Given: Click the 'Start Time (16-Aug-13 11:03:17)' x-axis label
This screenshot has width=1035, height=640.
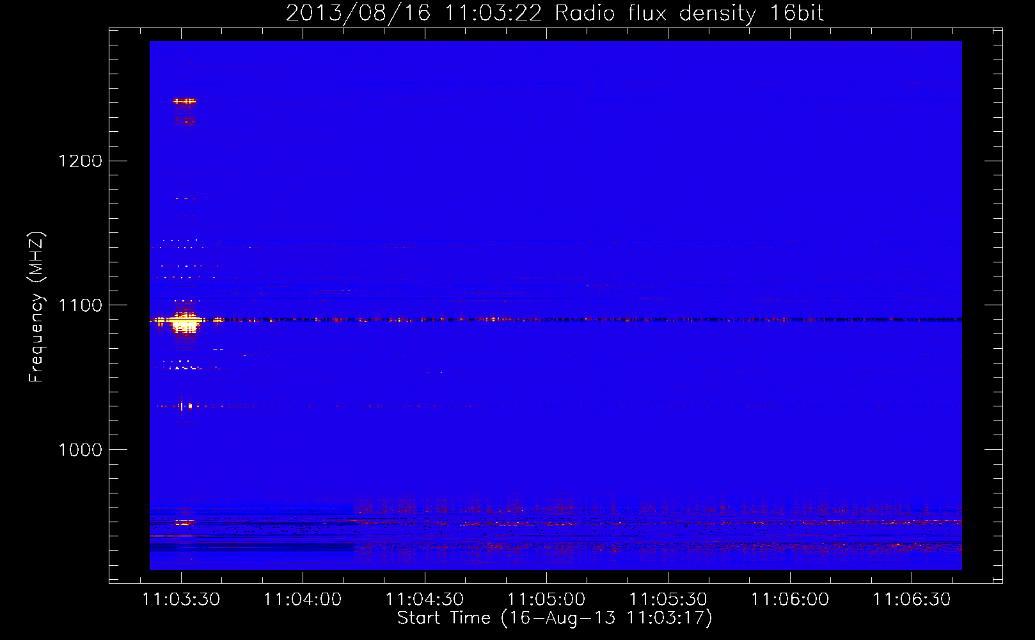Looking at the screenshot, I should tap(555, 618).
